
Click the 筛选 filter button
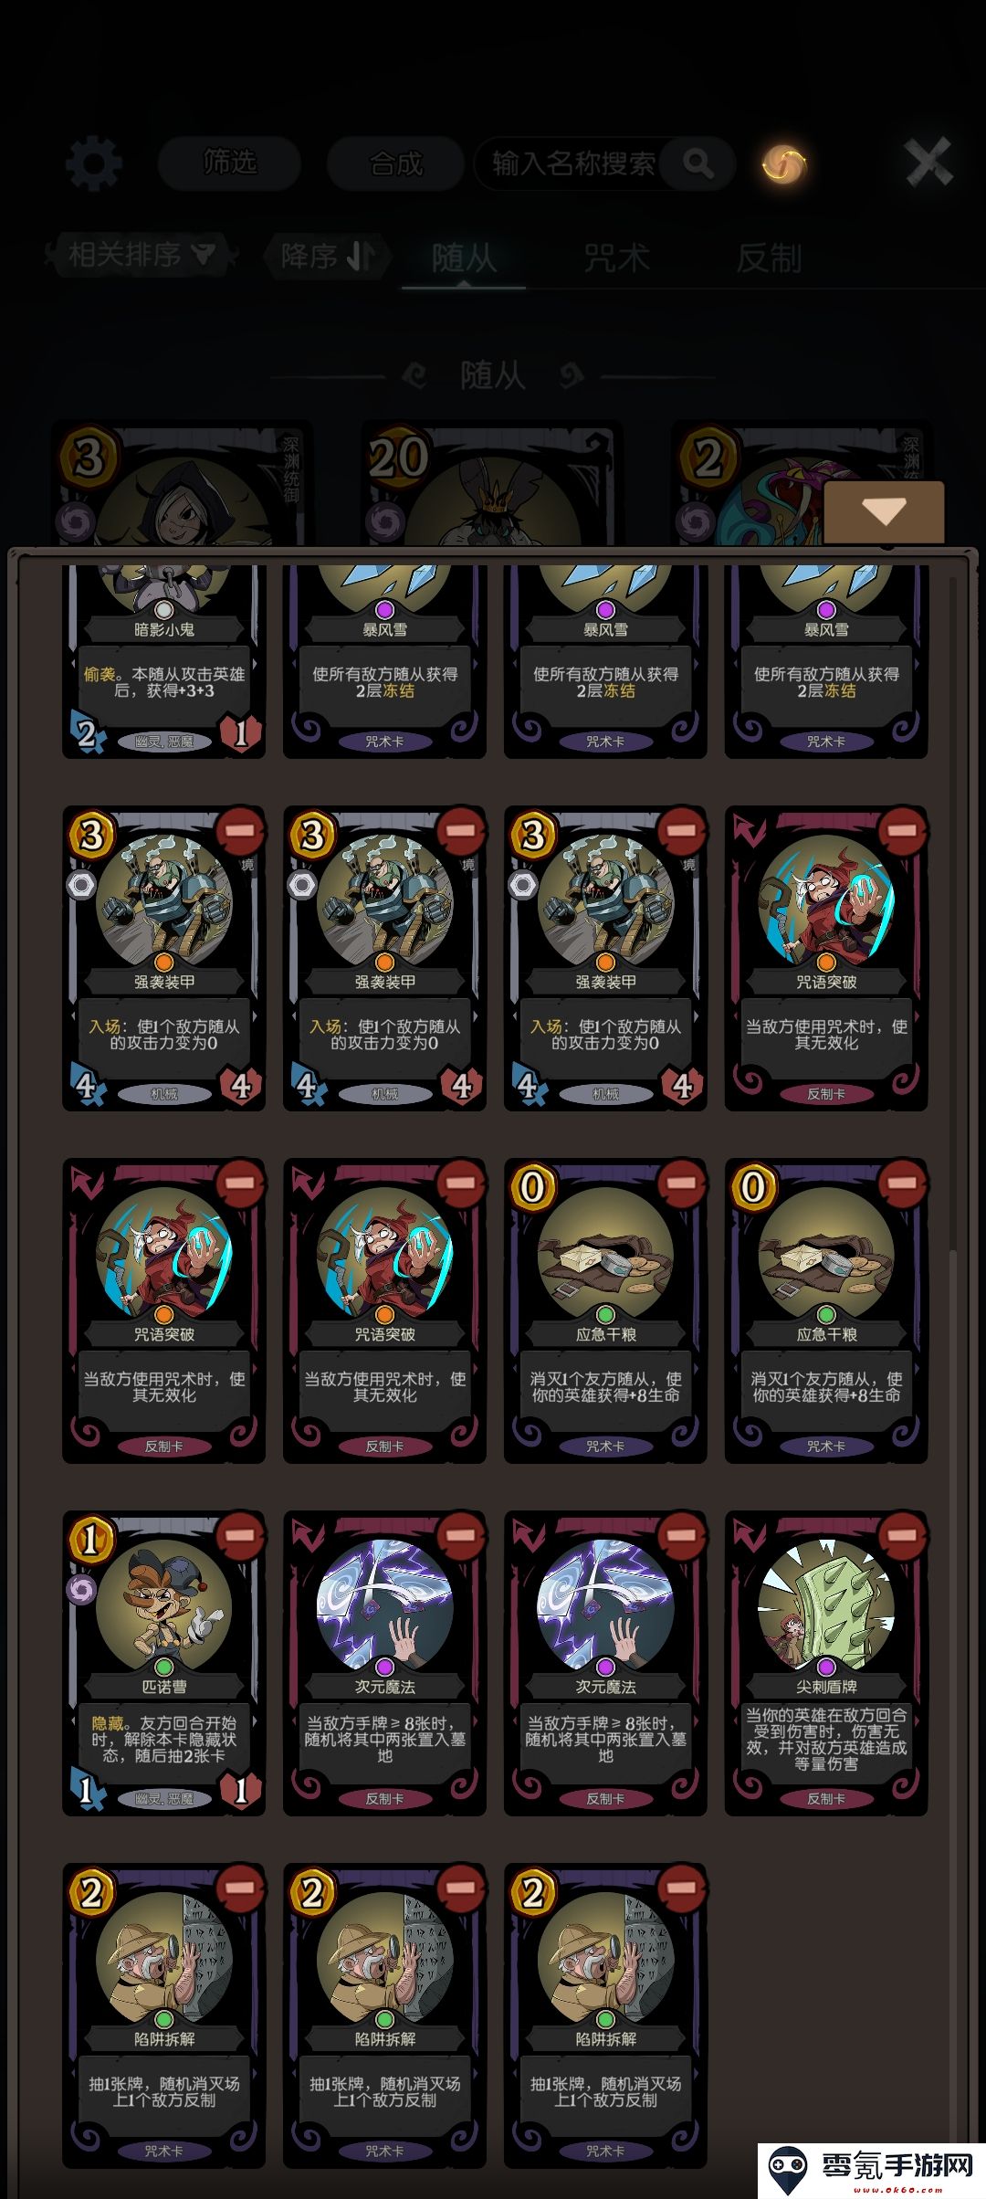[x=229, y=163]
